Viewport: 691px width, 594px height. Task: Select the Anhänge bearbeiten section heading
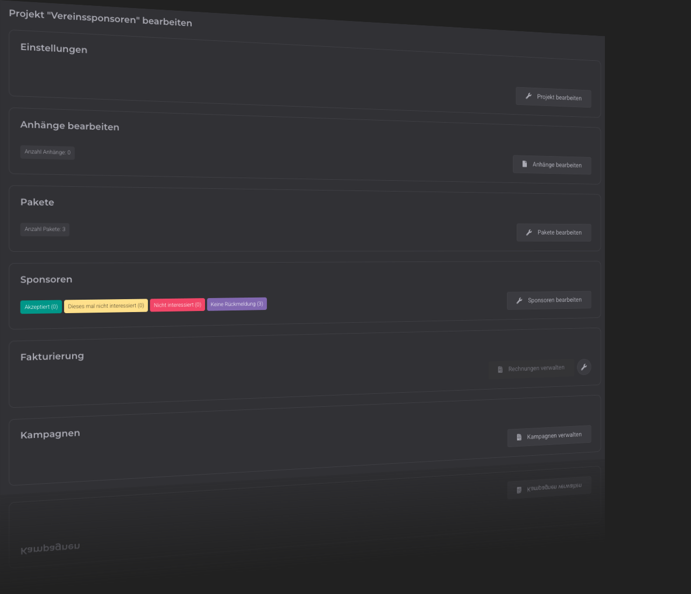point(70,126)
